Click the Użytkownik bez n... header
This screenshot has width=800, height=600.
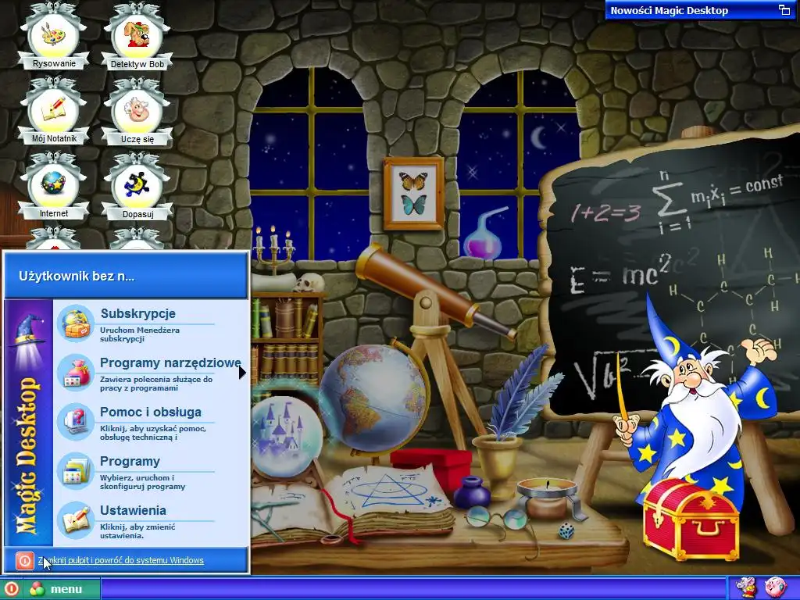[126, 276]
